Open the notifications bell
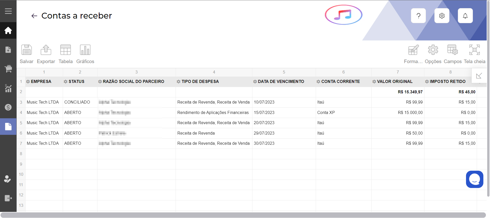This screenshot has width=490, height=218. click(465, 16)
